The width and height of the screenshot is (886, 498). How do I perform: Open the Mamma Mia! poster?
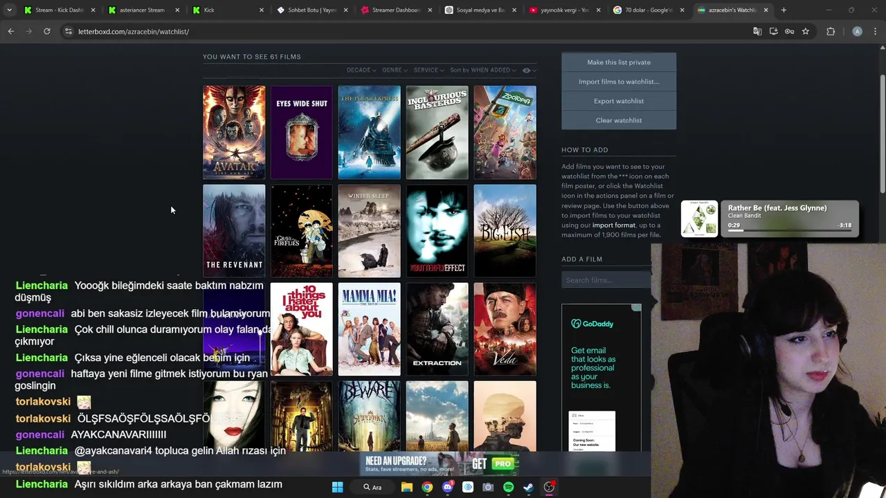[369, 329]
